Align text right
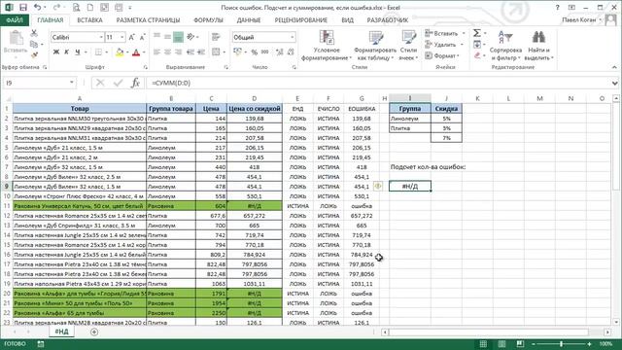 click(x=178, y=52)
